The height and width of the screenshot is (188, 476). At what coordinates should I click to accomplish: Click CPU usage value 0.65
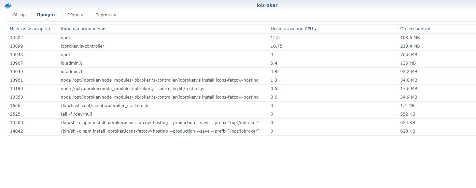(x=275, y=88)
